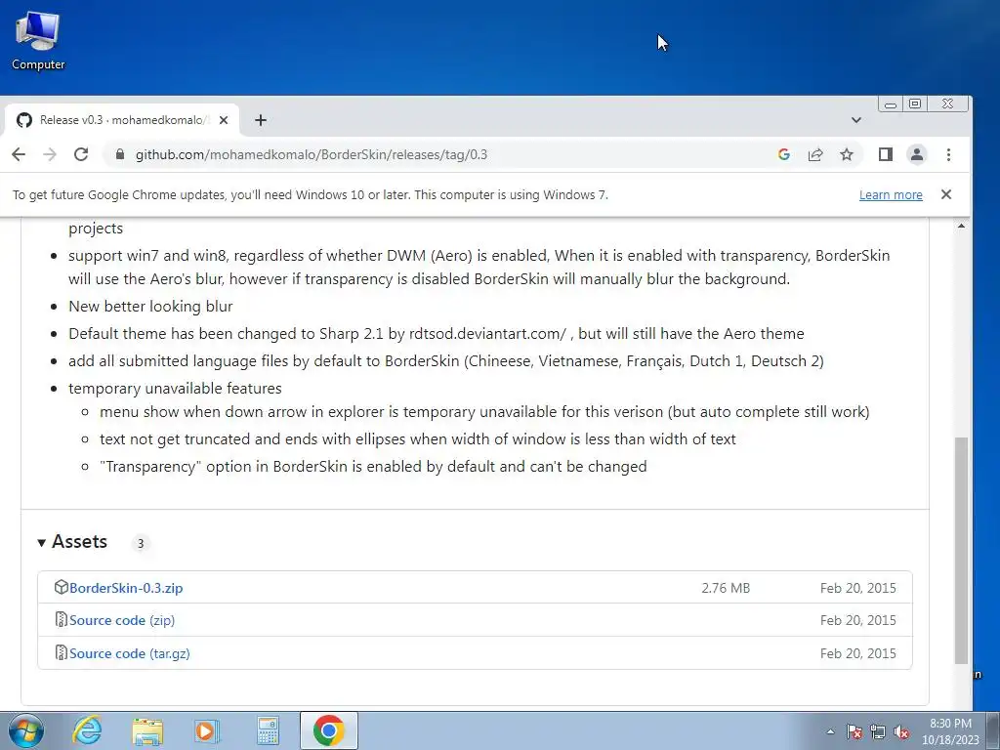Screen dimensions: 1000x750
Task: Restore down the Chrome window
Action: point(914,104)
